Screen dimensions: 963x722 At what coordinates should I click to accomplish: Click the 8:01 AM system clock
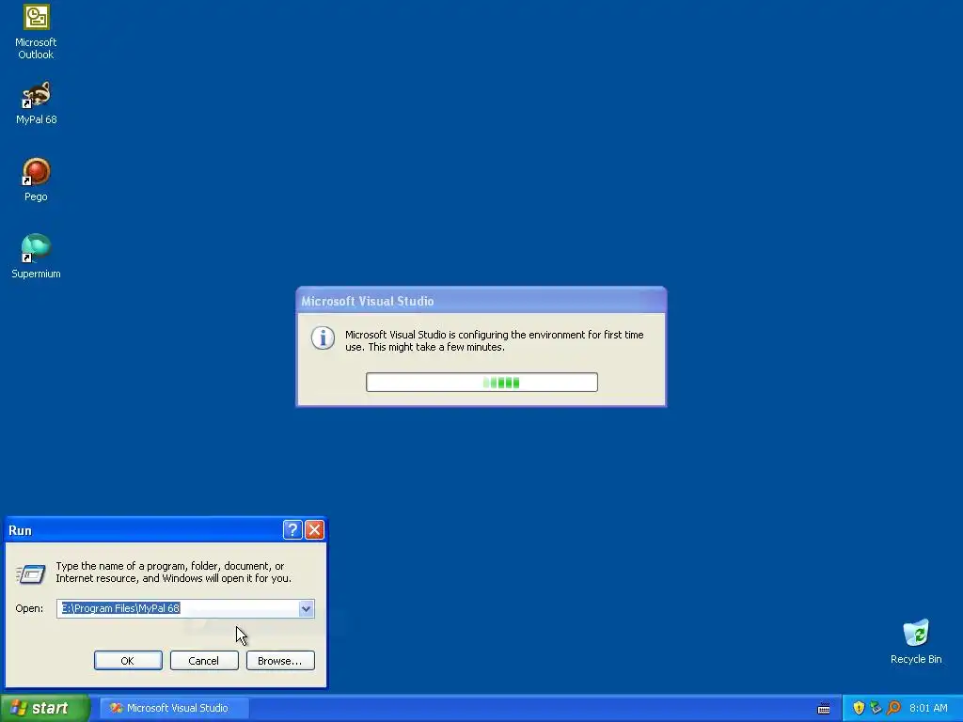928,708
